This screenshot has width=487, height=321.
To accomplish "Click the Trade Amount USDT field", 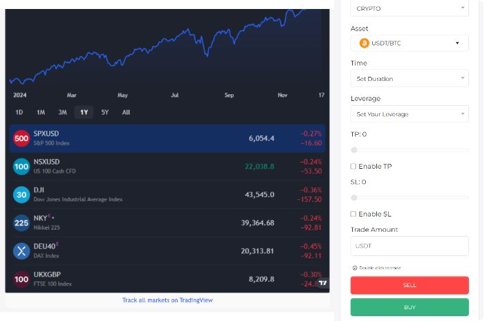I will pos(410,246).
